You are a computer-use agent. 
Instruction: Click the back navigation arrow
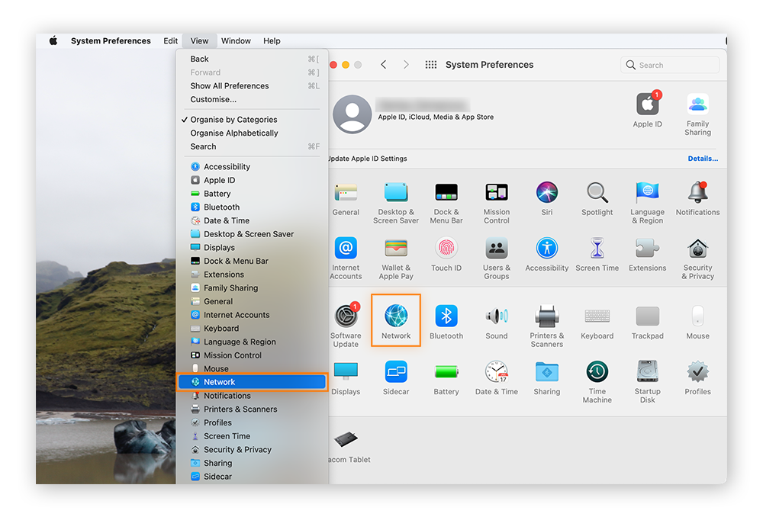coord(384,65)
